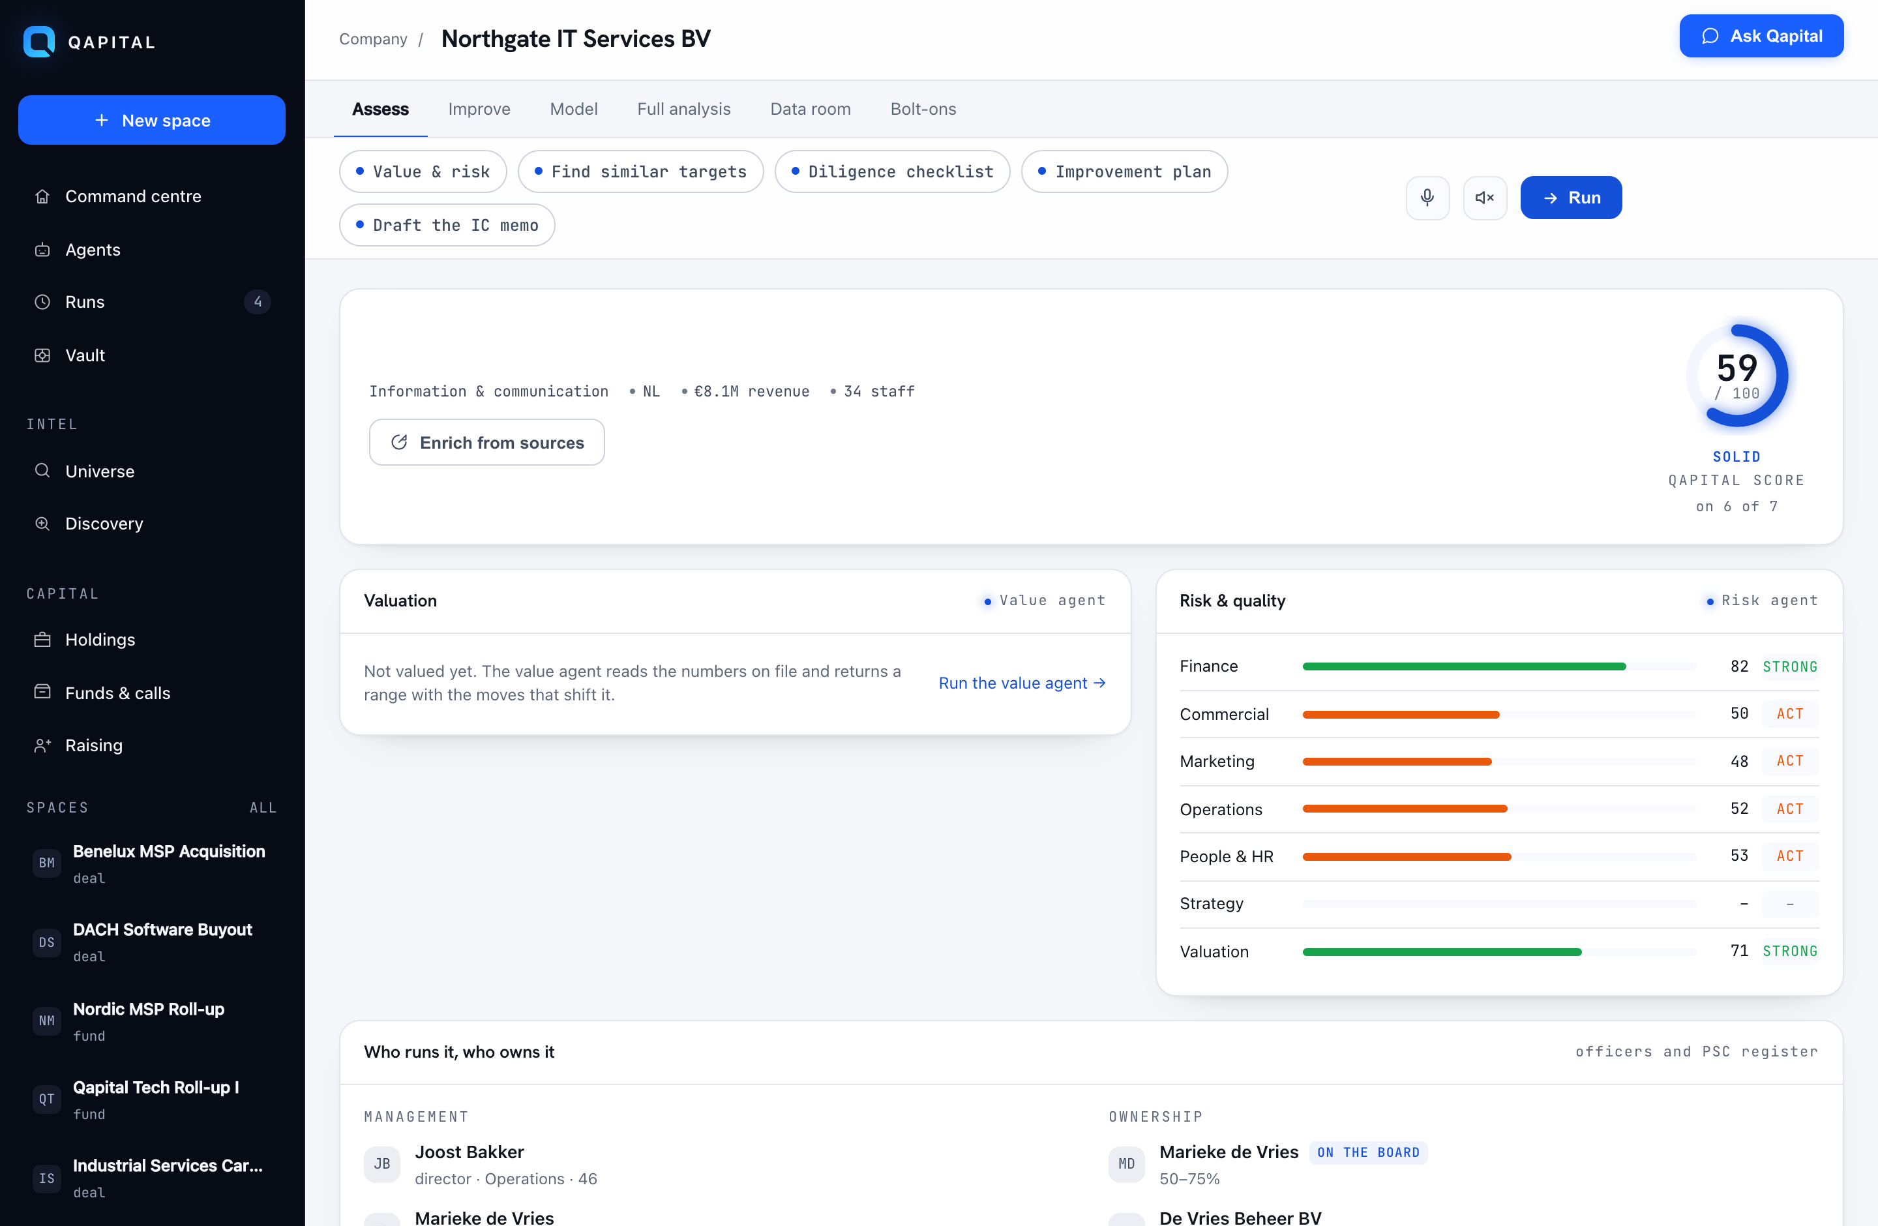This screenshot has height=1226, width=1878.
Task: Click the Runs count badge showing 4
Action: [x=257, y=302]
